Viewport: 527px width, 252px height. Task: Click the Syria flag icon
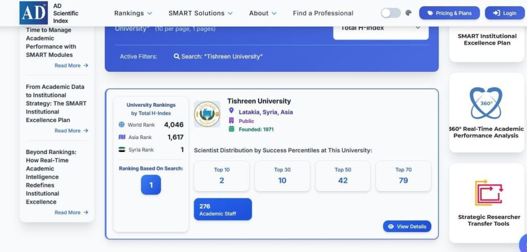coord(122,150)
